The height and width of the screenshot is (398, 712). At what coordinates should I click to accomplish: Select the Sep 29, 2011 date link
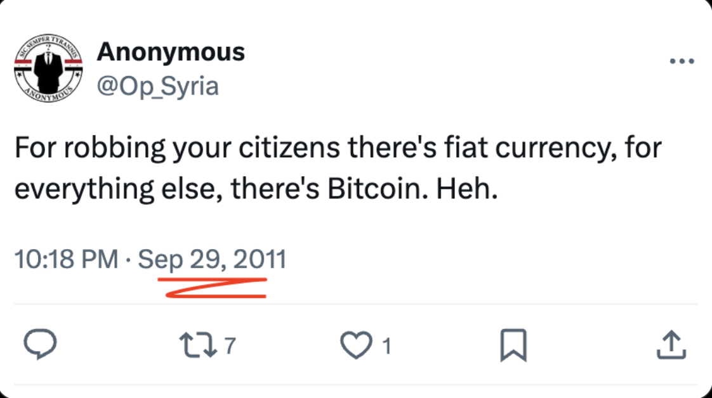212,260
